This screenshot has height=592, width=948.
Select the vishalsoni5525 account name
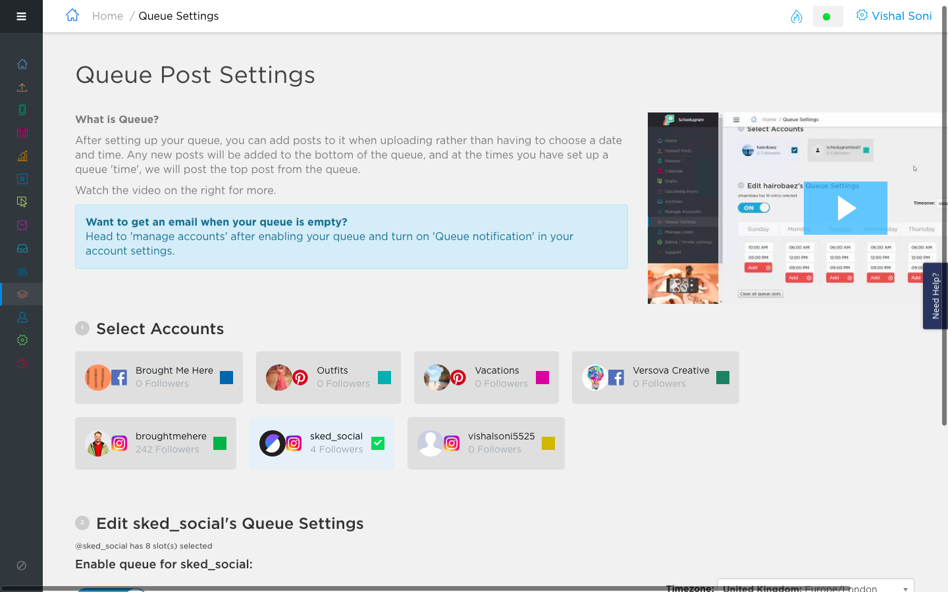(x=501, y=436)
